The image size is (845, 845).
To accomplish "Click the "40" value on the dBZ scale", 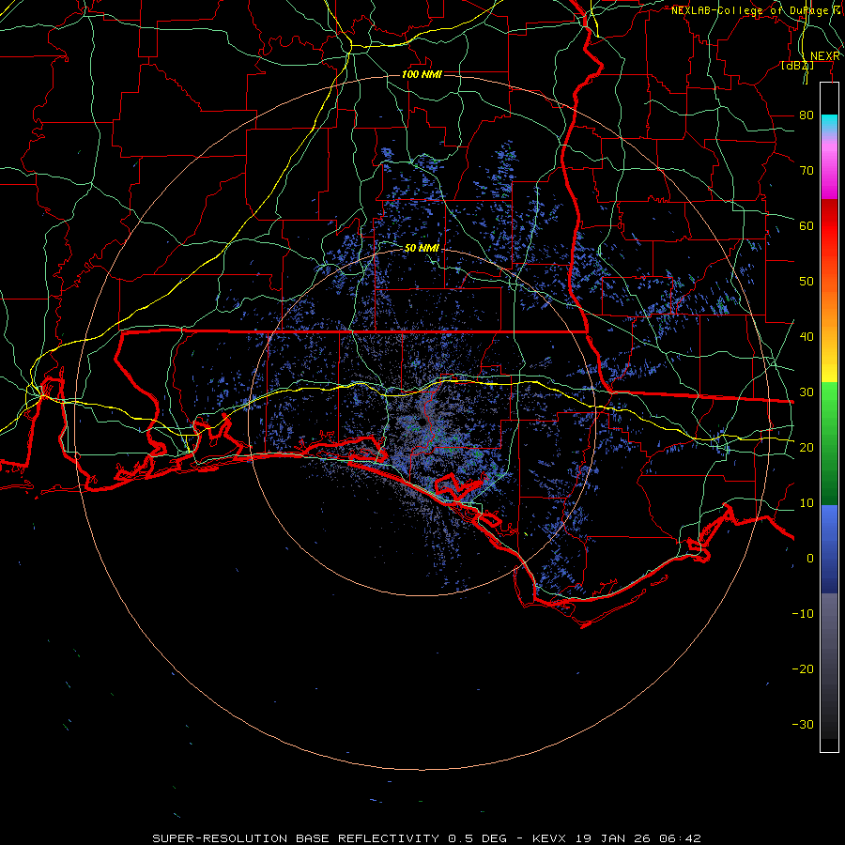I will (x=807, y=337).
